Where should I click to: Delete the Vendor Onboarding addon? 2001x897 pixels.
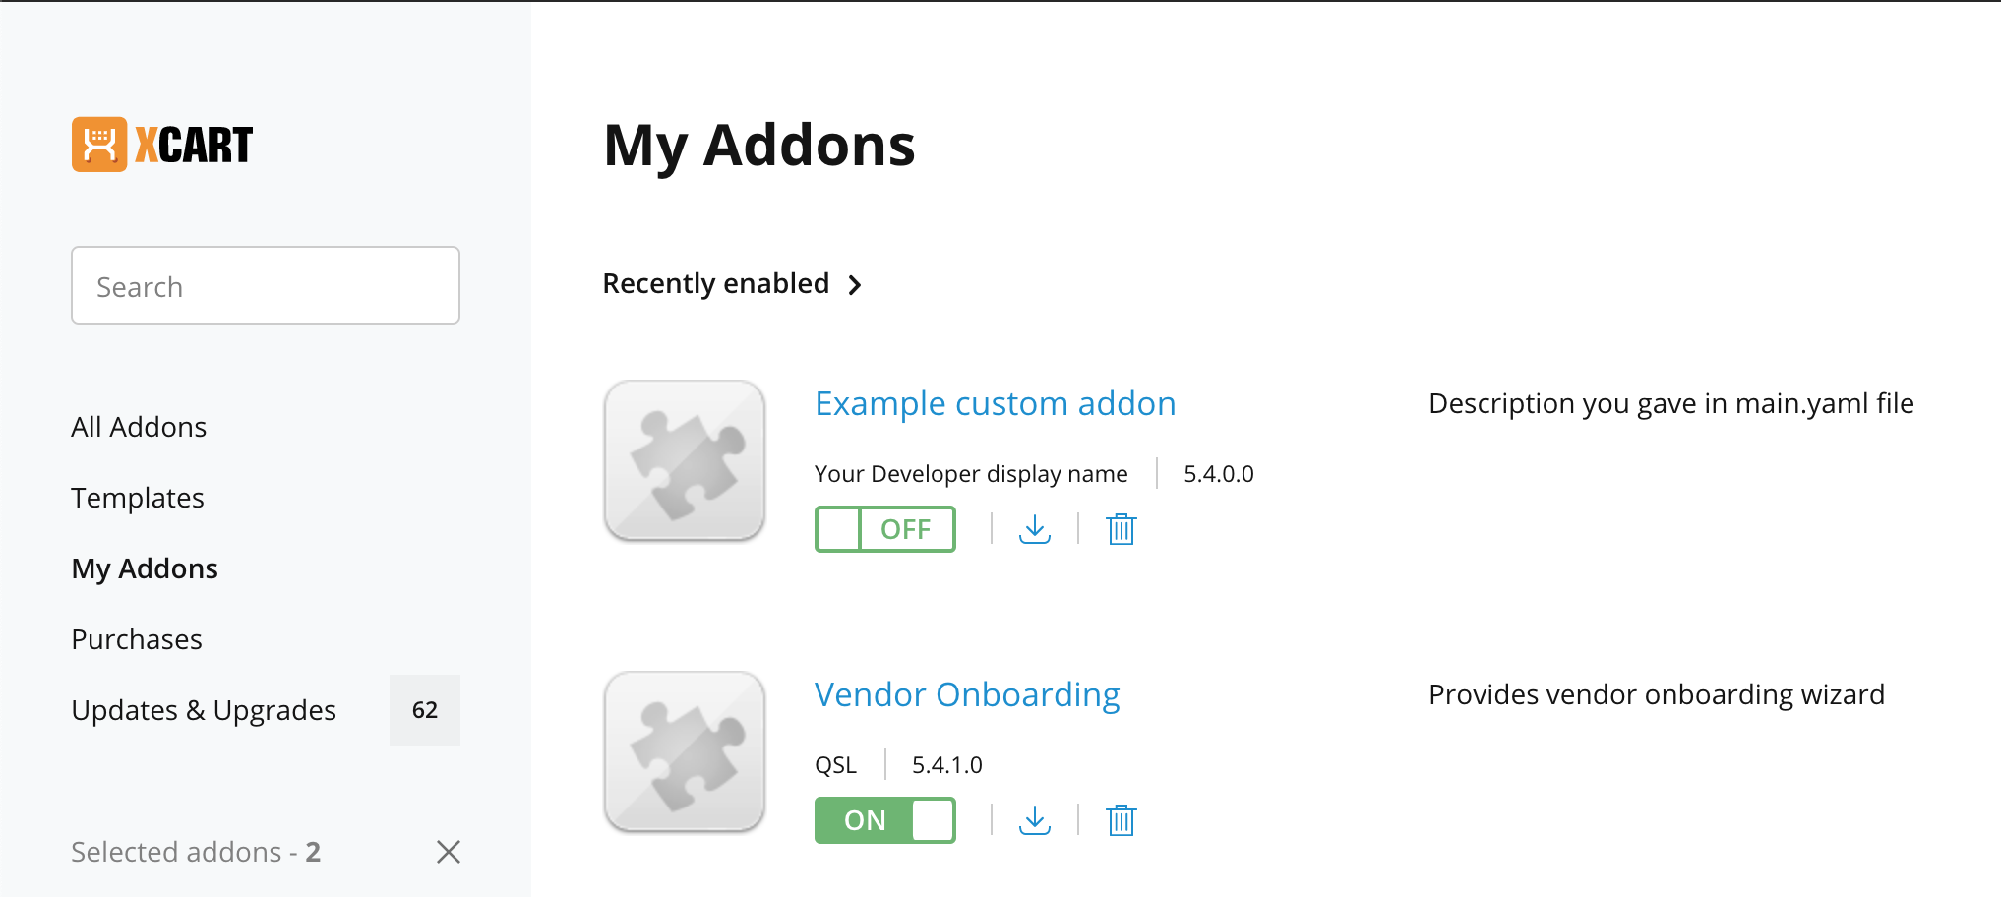[1121, 820]
